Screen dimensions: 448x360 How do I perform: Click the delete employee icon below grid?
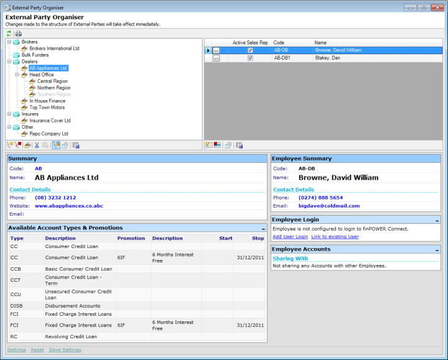[x=218, y=145]
